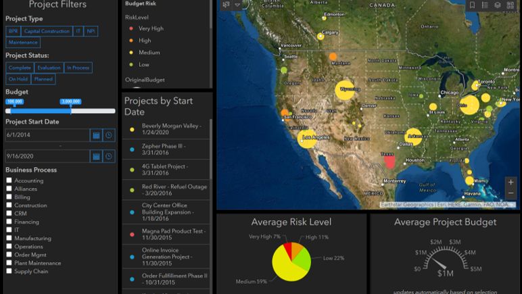This screenshot has width=522, height=294.
Task: Select Magna Pad Product Test row
Action: [166, 234]
